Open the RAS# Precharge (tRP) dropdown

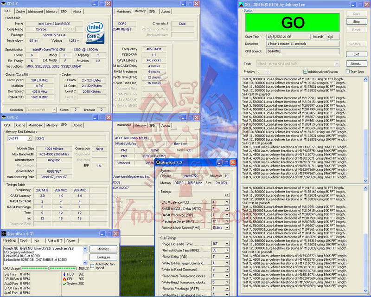tap(227, 215)
